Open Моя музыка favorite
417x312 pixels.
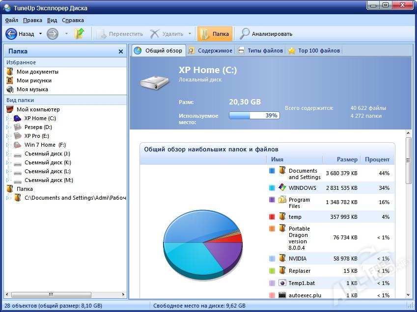32,89
